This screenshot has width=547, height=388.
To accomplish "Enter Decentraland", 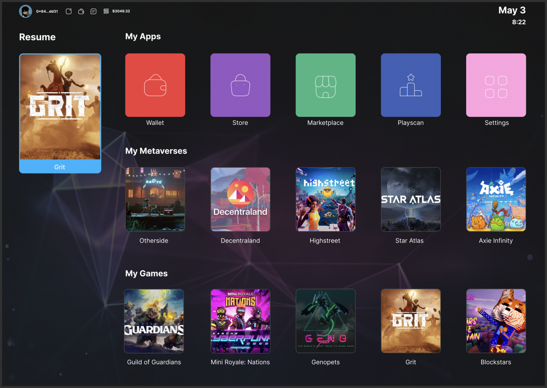I will [240, 199].
